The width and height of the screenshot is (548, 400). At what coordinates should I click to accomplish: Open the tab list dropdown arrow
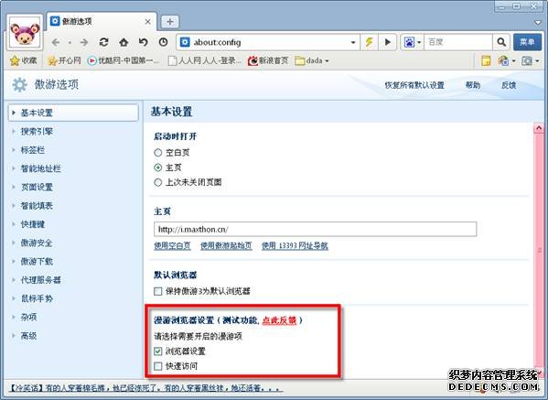(538, 23)
